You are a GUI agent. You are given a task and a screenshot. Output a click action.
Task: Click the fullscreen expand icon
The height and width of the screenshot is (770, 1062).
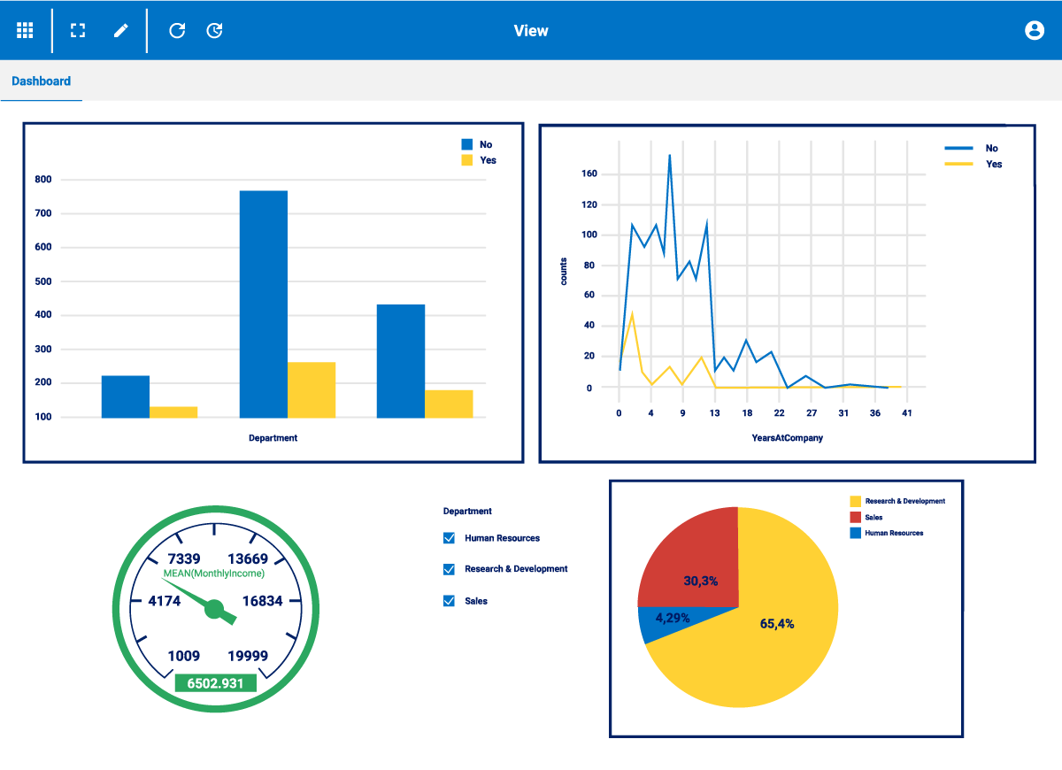coord(78,30)
